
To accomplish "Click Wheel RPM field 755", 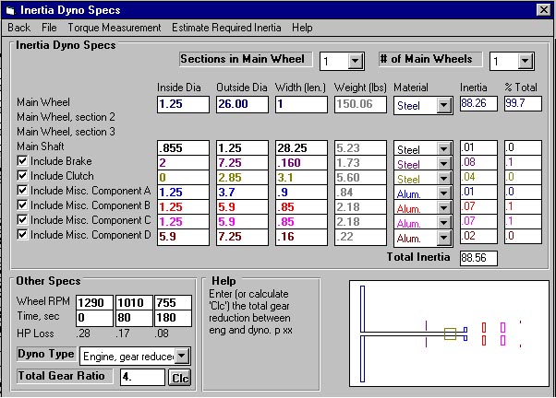I will tap(173, 303).
